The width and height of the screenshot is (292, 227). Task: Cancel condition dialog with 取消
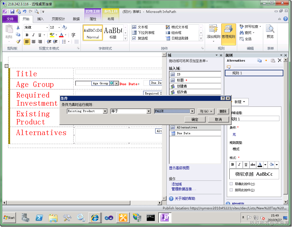pos(218,119)
